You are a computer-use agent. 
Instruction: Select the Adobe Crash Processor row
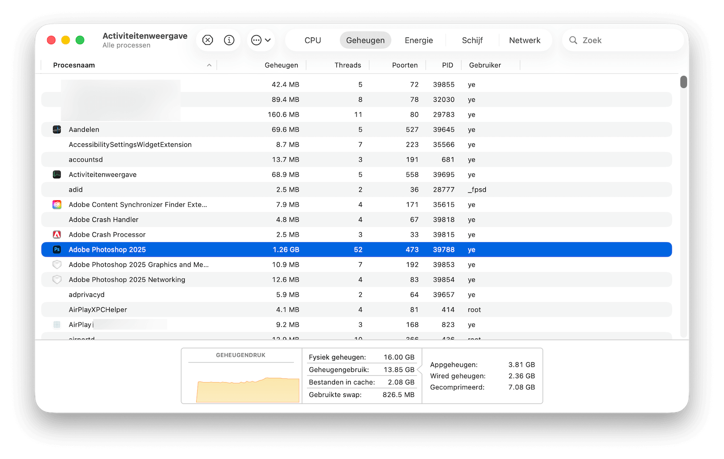click(x=356, y=234)
